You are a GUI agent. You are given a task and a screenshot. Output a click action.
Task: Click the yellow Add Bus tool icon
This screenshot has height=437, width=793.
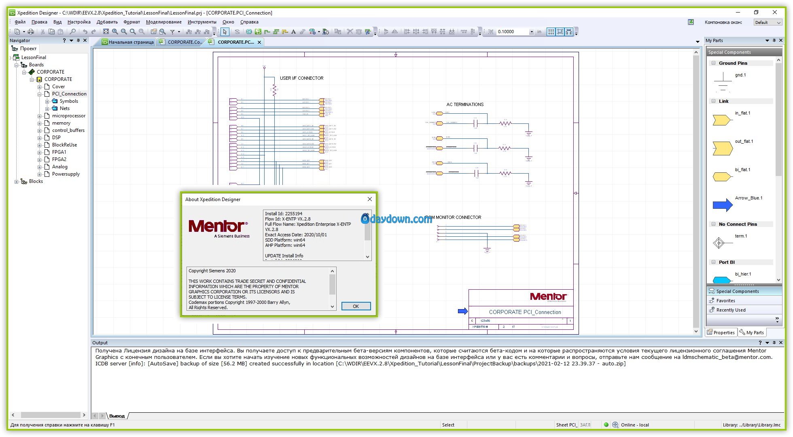pos(285,32)
